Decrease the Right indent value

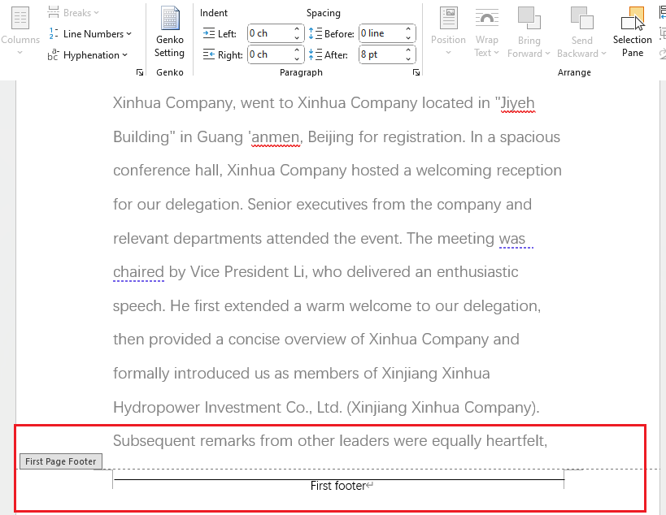[x=297, y=59]
